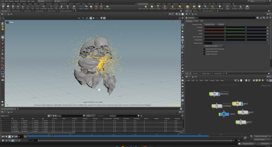This screenshot has height=147, width=272.
Task: Select the Font shelf tool
Action: [68, 7]
